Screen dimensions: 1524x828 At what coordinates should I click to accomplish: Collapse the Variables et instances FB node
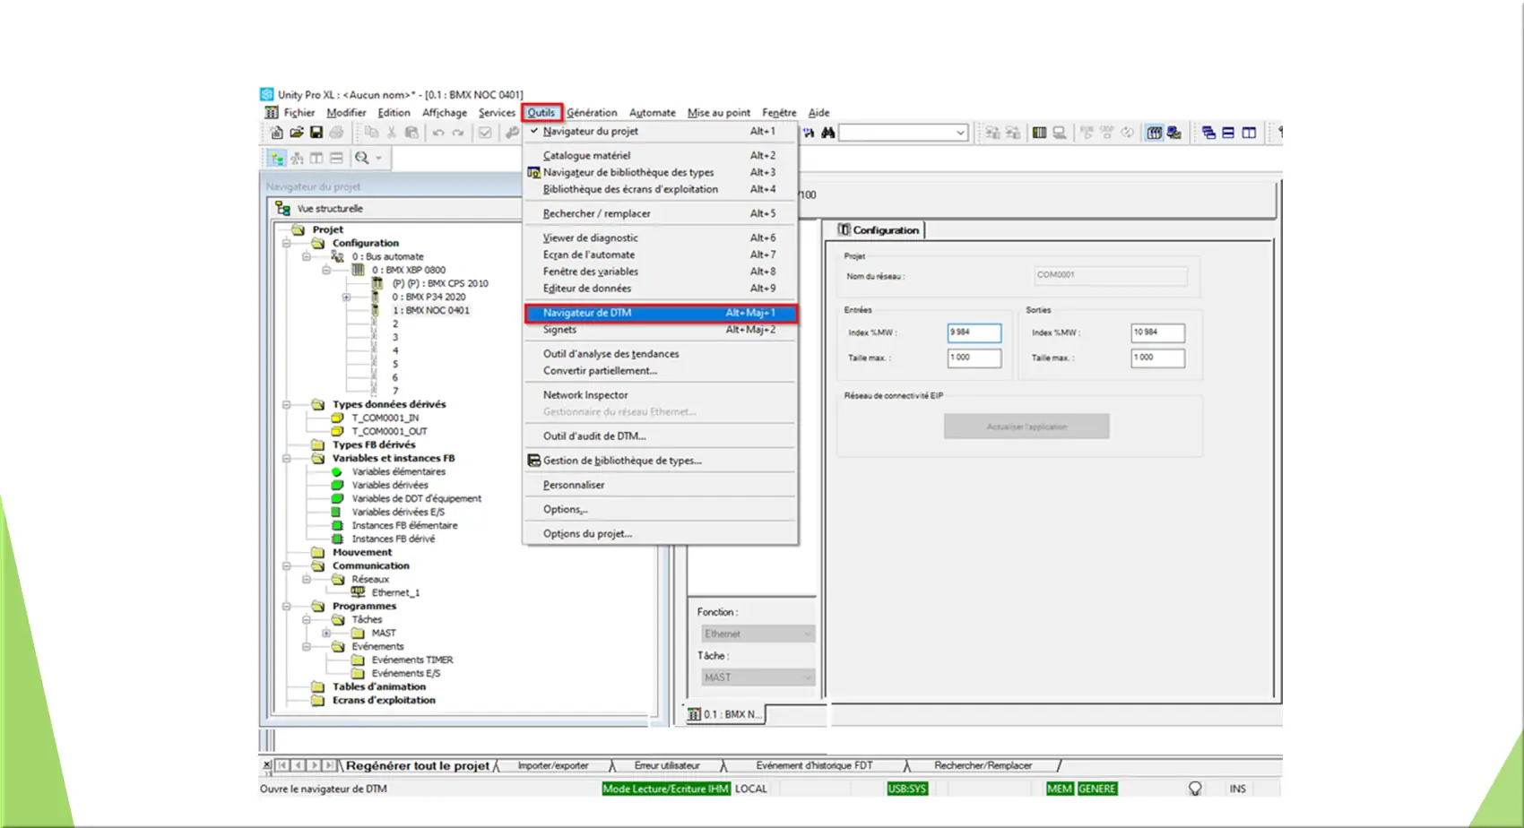(287, 458)
